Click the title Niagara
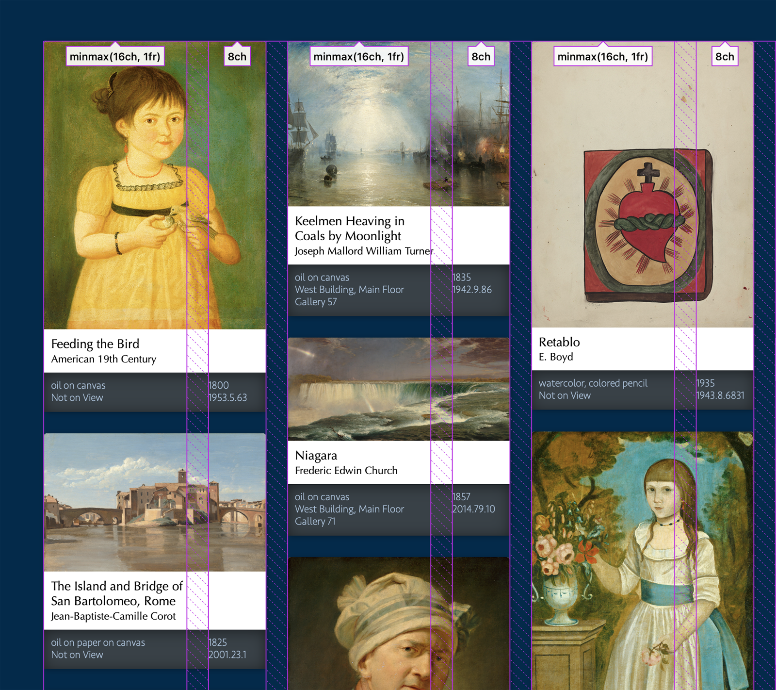This screenshot has width=776, height=690. coord(316,456)
